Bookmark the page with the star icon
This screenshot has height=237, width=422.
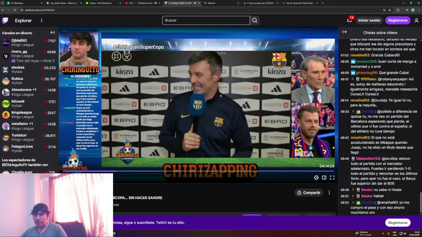coord(390,10)
